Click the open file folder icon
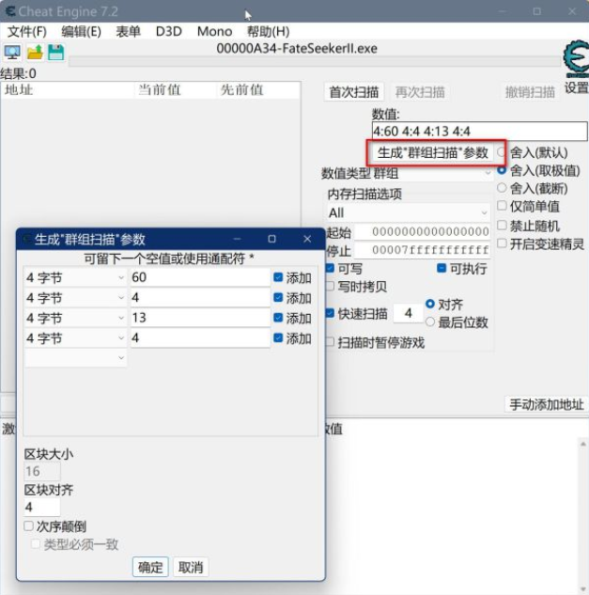 click(35, 52)
